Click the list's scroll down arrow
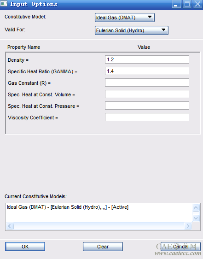Image resolution: width=203 pixels, height=259 pixels. point(196,218)
